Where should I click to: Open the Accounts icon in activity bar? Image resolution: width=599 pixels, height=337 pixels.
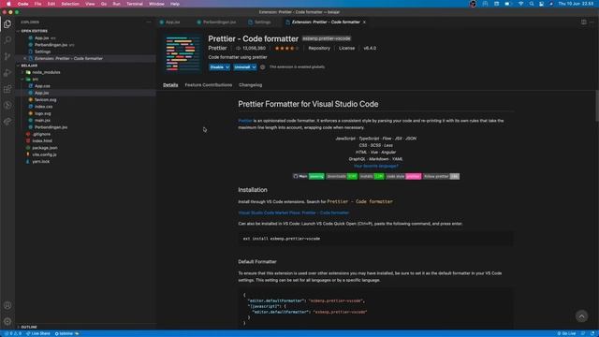(7, 305)
